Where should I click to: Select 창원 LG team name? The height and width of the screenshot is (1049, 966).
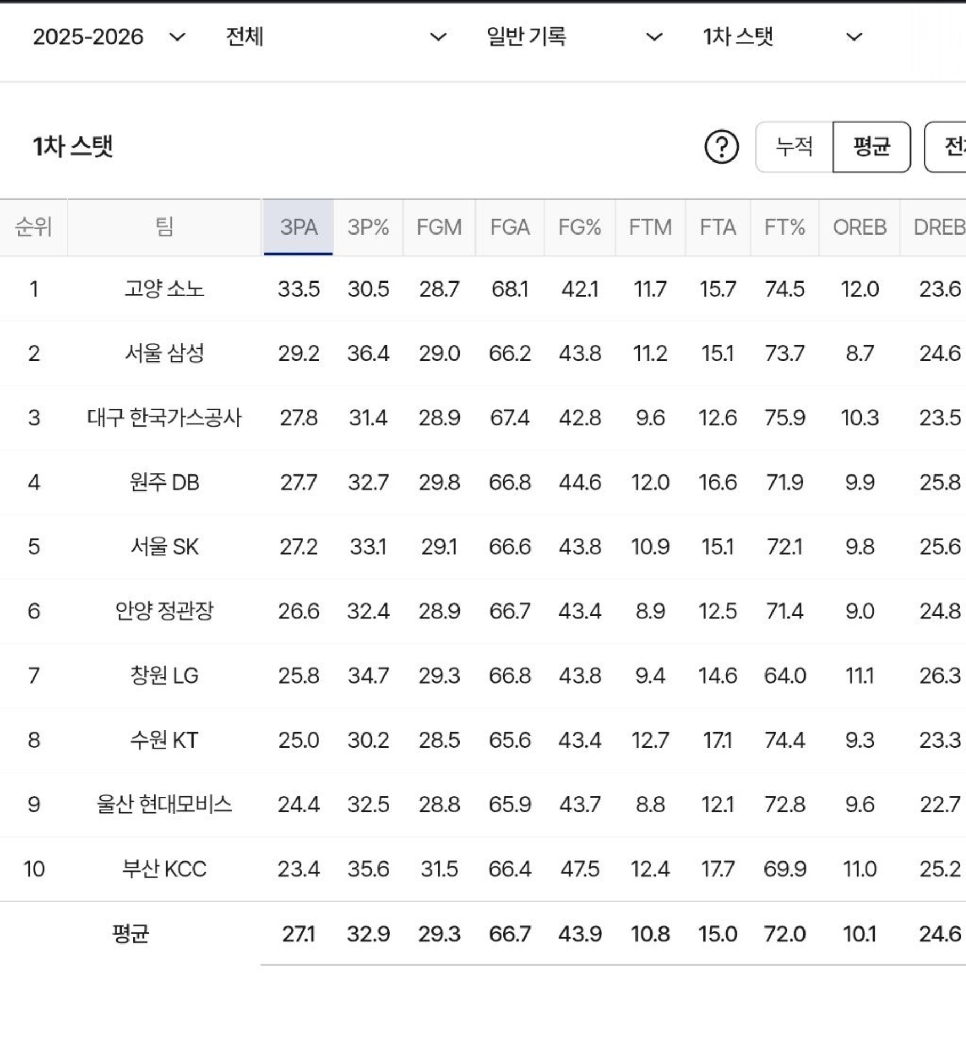pos(164,676)
